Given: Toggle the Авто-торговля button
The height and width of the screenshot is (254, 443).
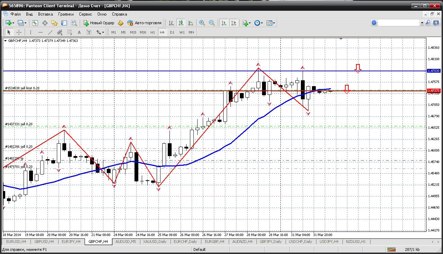Looking at the screenshot, I should point(145,23).
